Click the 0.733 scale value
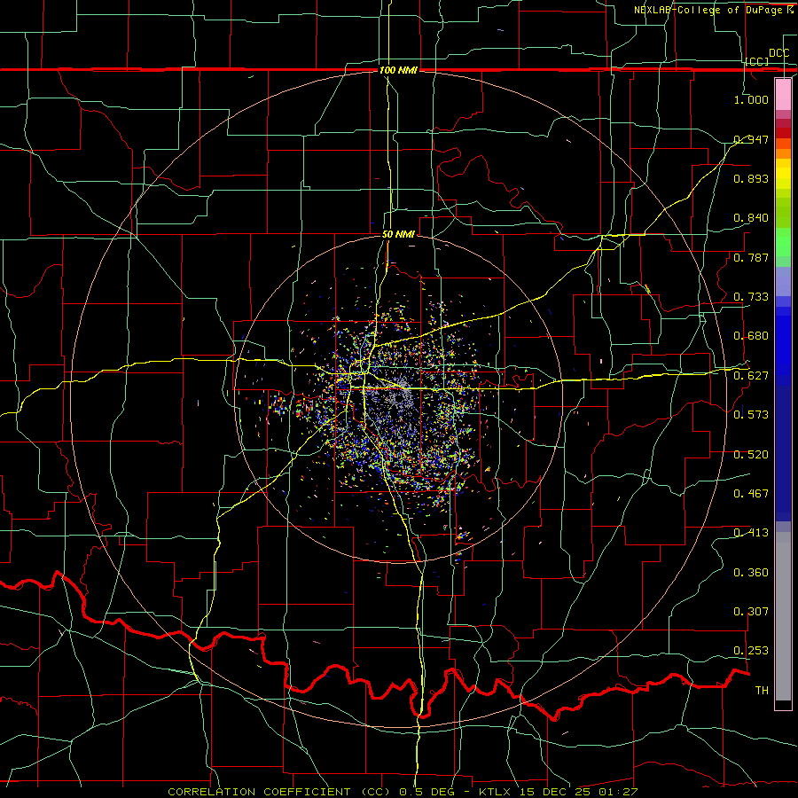The width and height of the screenshot is (798, 798). pyautogui.click(x=751, y=297)
